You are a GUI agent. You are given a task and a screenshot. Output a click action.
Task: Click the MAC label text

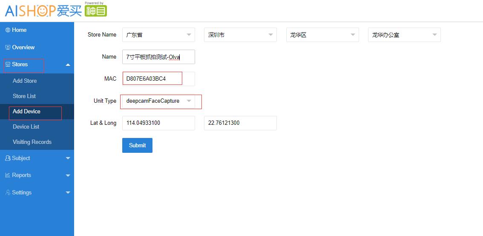(110, 79)
